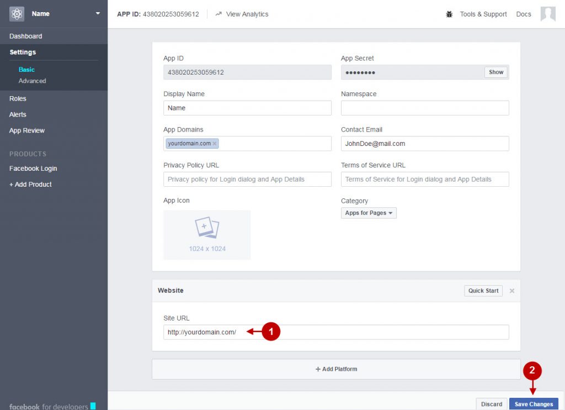Click the Display Name input field
The height and width of the screenshot is (410, 565).
point(247,108)
